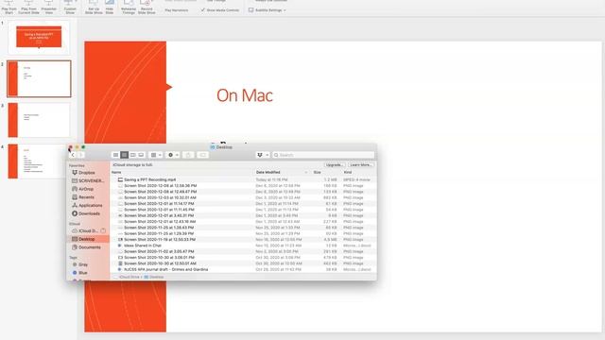Open AirDrop in Finder sidebar
Viewport: 605px width, 340px height.
(83, 189)
